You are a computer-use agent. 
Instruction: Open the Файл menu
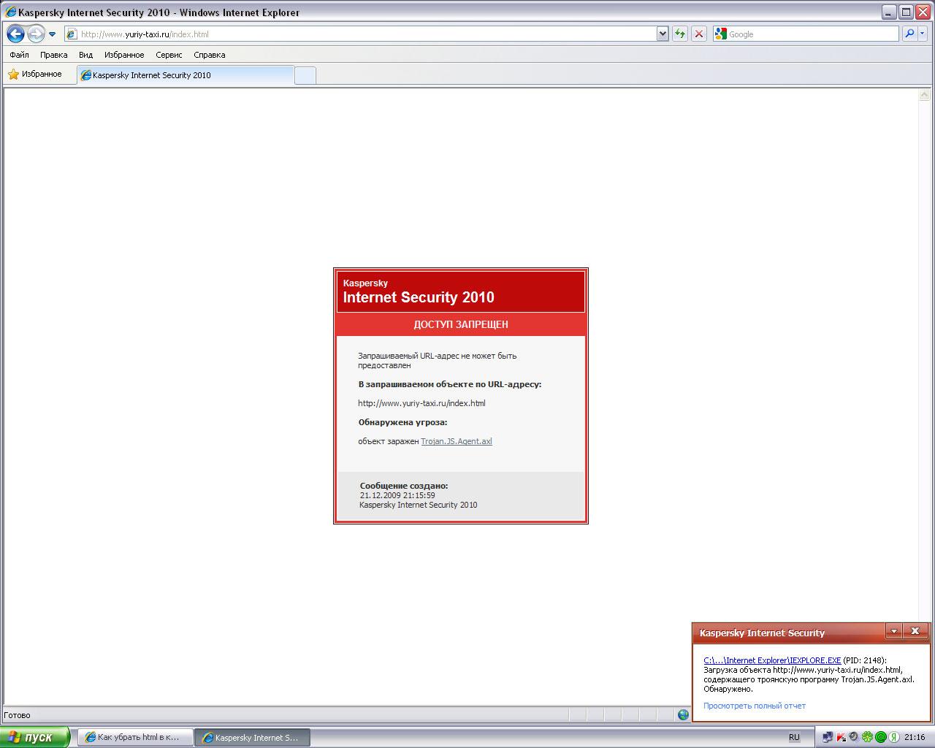pyautogui.click(x=20, y=55)
